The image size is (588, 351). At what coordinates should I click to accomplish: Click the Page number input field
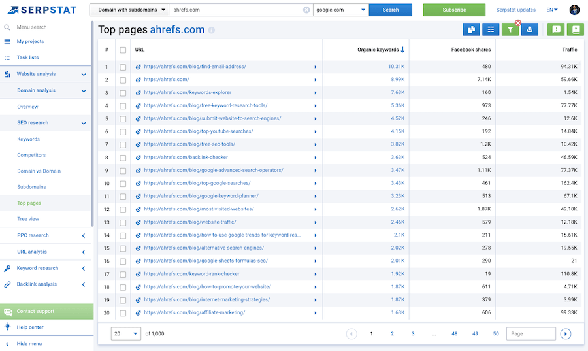531,334
